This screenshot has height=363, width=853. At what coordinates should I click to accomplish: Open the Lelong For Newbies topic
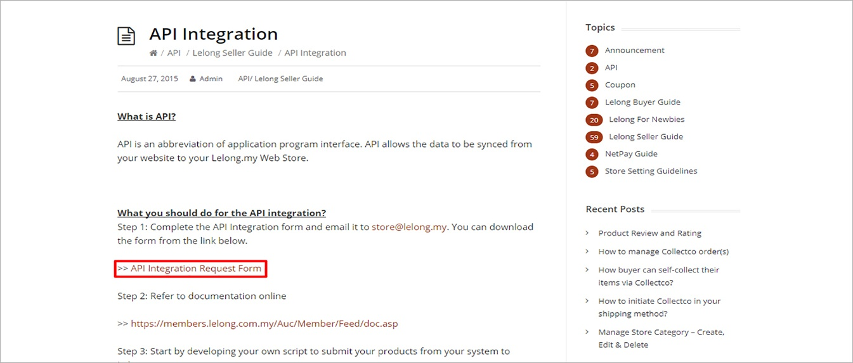click(647, 119)
